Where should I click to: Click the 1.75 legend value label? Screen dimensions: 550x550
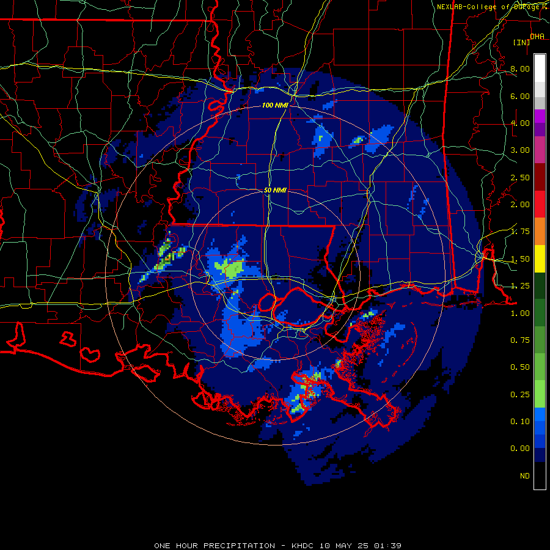[x=520, y=232]
